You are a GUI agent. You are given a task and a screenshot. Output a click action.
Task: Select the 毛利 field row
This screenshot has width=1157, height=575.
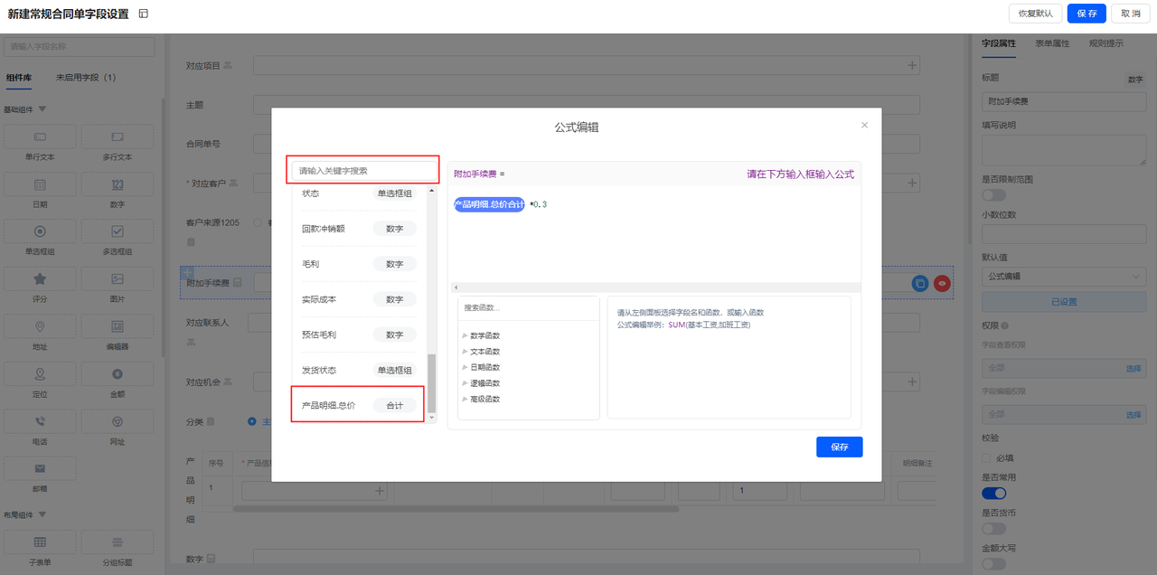coord(359,264)
